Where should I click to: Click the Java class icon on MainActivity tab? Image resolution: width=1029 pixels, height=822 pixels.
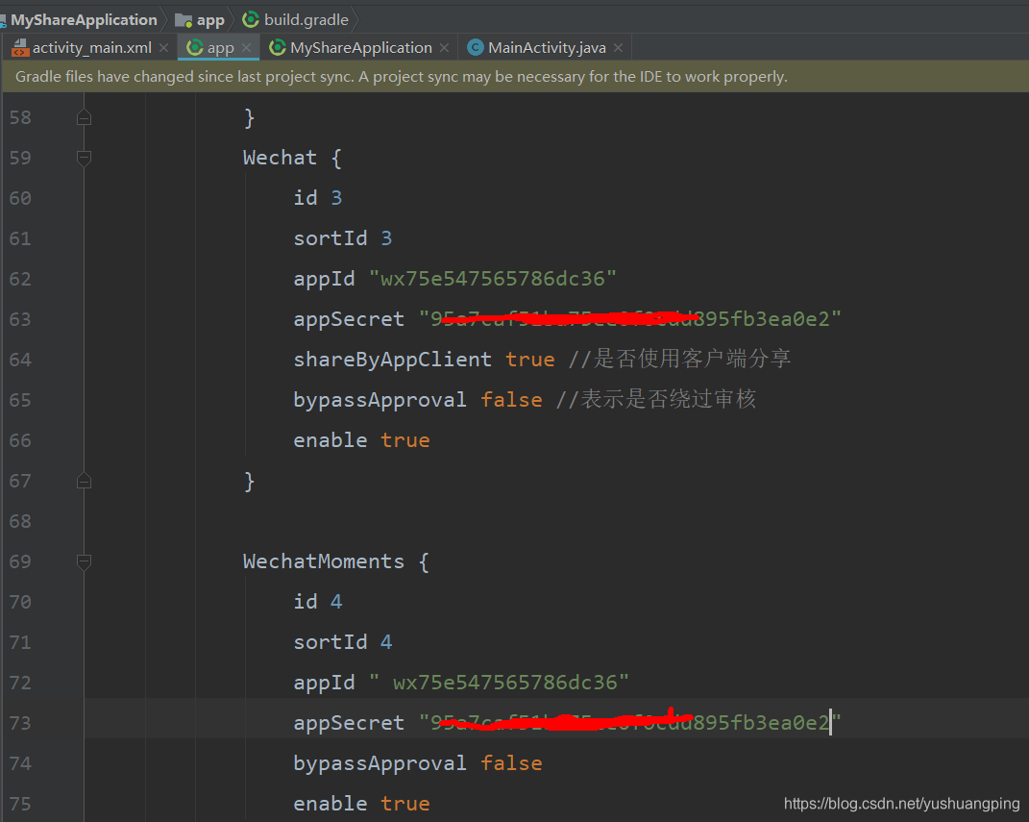476,47
